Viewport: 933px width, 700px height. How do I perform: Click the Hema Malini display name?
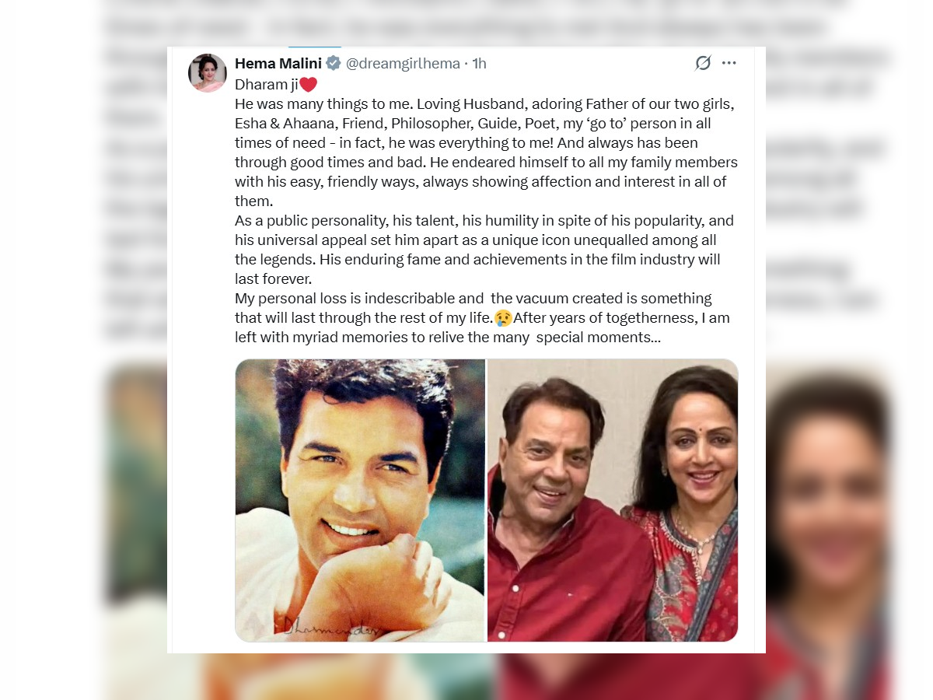(x=278, y=63)
